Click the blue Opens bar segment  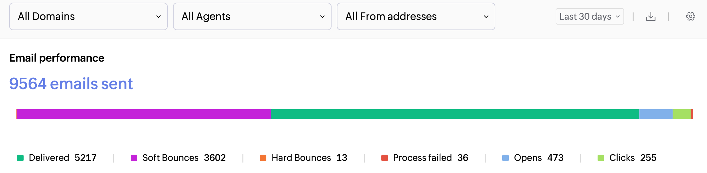click(x=656, y=114)
